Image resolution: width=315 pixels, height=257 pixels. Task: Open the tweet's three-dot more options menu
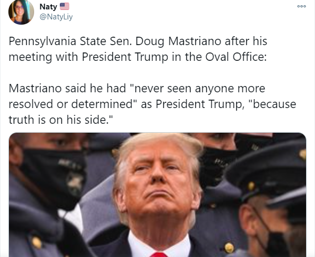tap(301, 6)
